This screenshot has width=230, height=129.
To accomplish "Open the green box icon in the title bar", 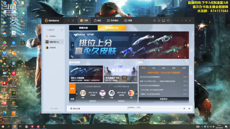I will (164, 21).
